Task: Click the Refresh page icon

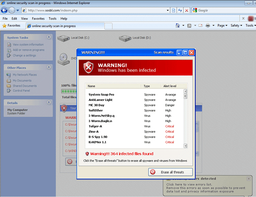Action: (x=180, y=10)
